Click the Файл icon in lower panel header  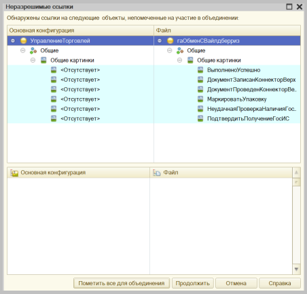click(x=157, y=173)
